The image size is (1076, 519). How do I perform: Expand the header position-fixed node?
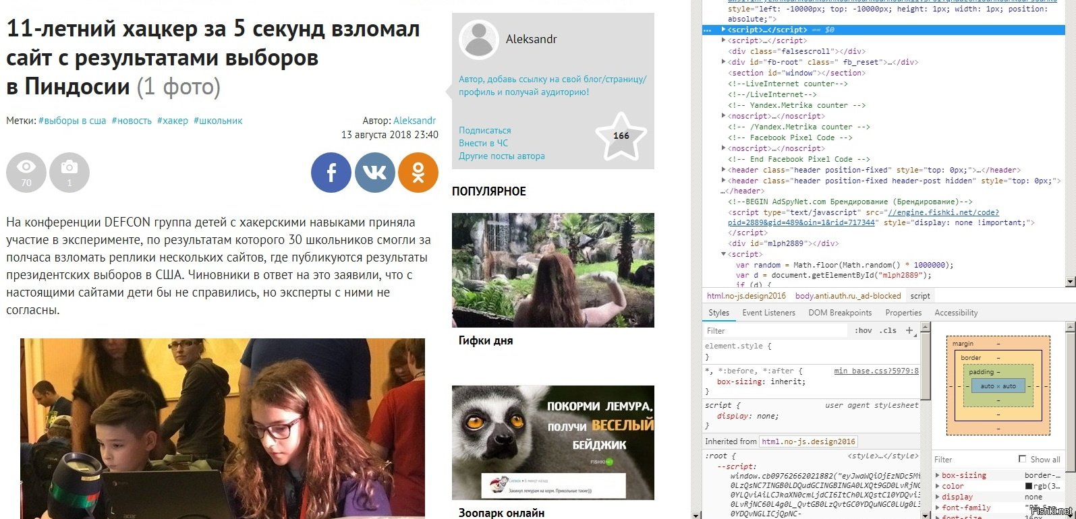coord(724,170)
